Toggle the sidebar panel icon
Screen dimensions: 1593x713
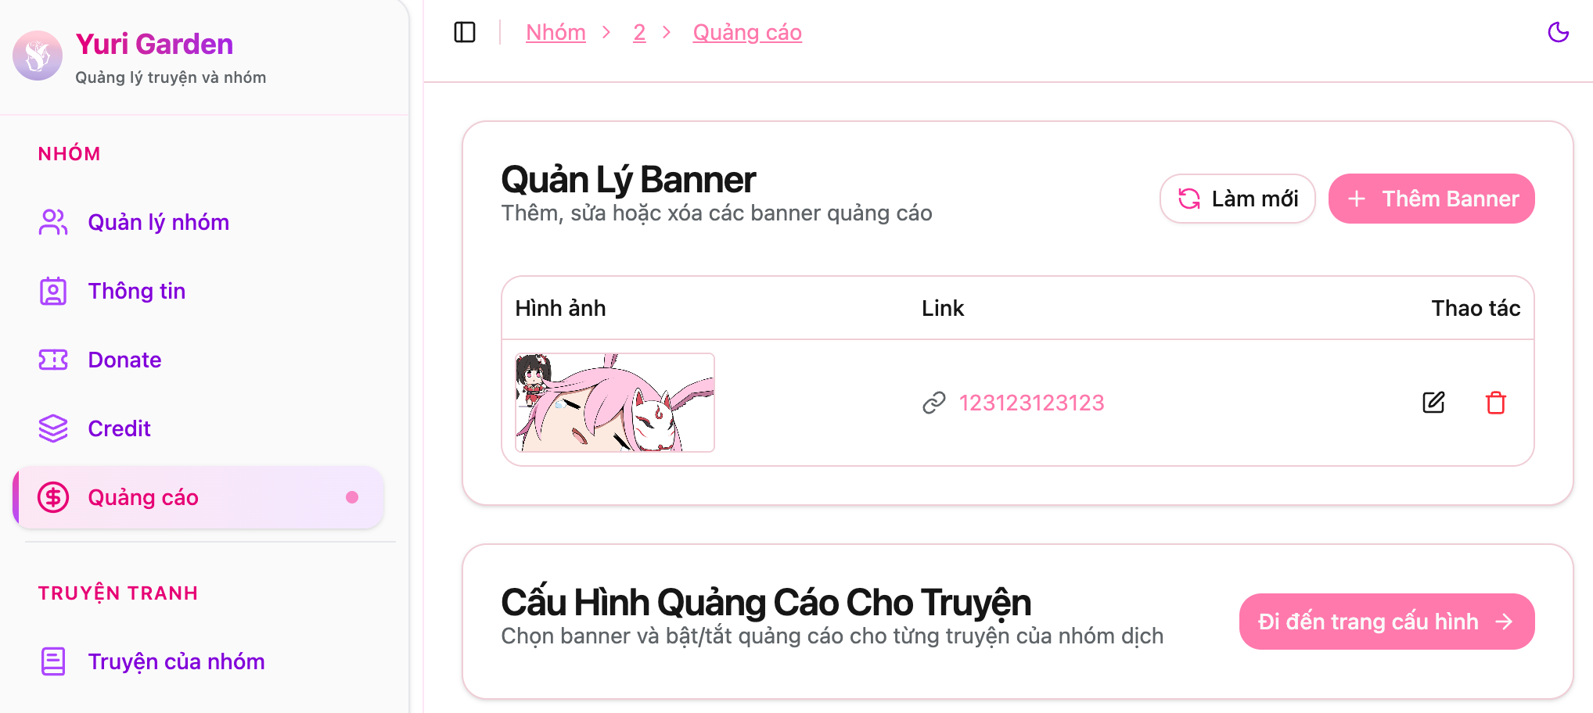coord(465,32)
